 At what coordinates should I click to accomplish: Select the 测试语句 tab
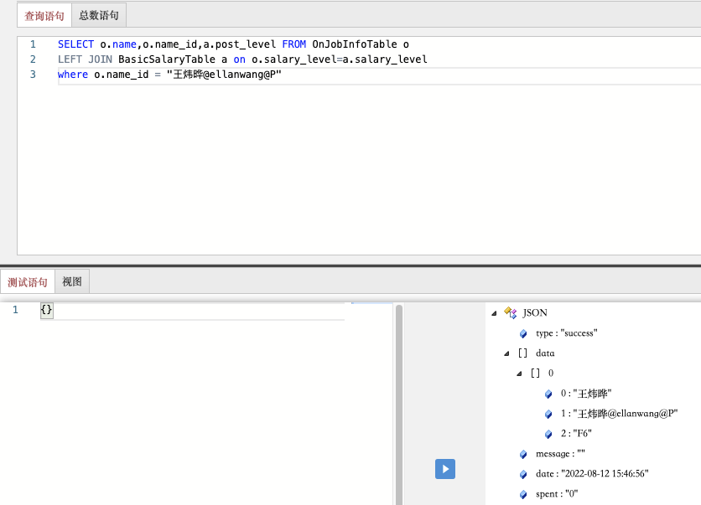28,282
